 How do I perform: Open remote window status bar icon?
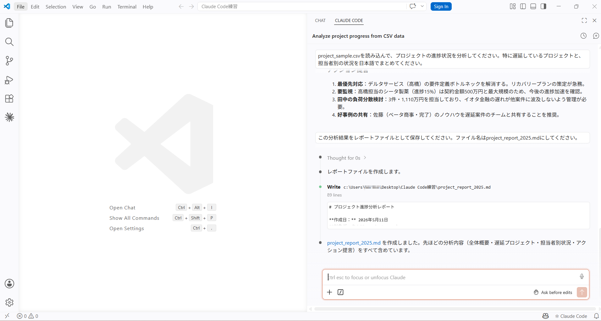[x=7, y=316]
